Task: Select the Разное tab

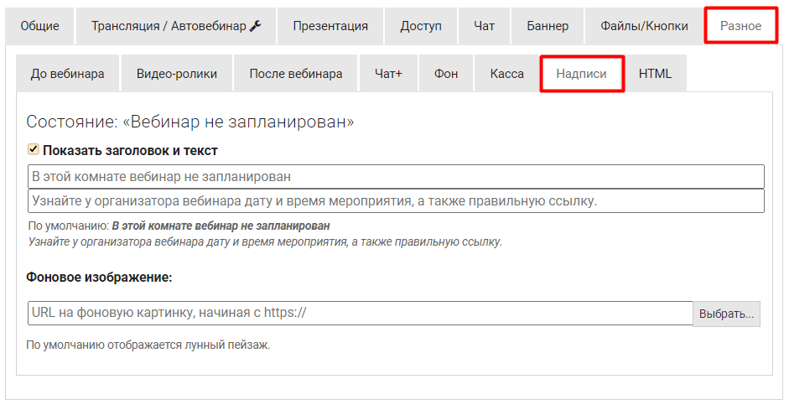Action: click(741, 26)
